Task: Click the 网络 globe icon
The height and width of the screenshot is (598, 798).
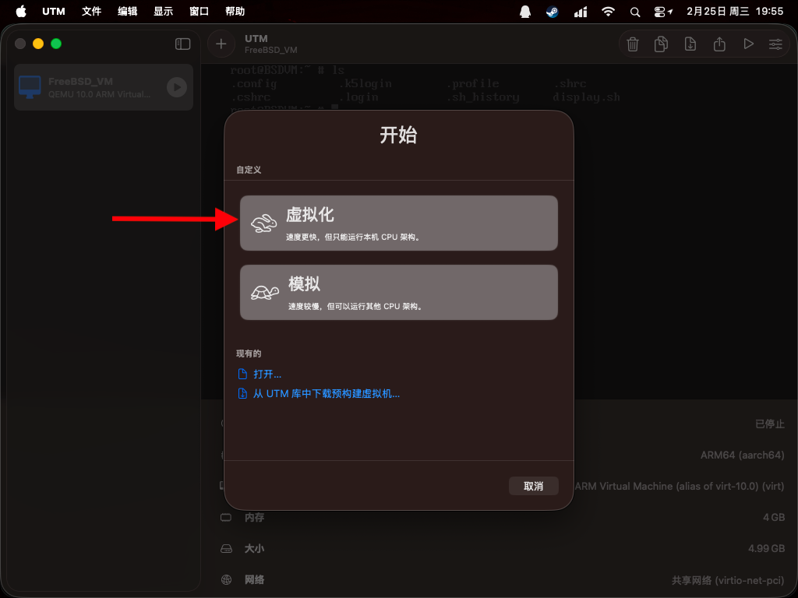Action: click(226, 579)
